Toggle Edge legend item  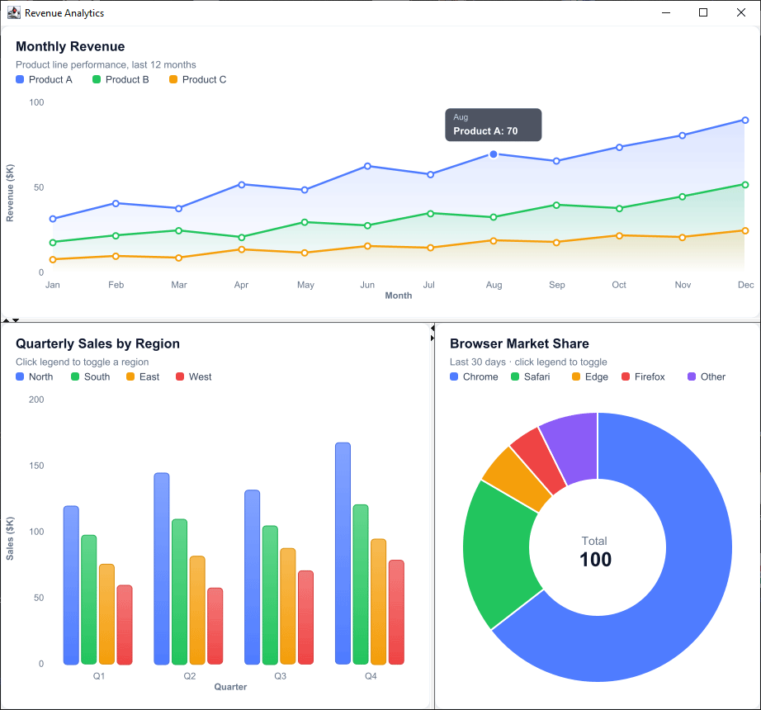click(590, 376)
